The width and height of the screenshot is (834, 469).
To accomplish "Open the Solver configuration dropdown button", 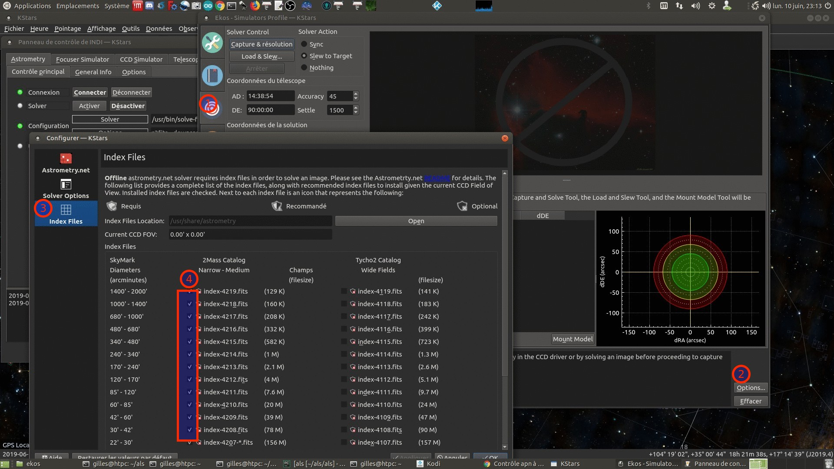I will pyautogui.click(x=110, y=119).
